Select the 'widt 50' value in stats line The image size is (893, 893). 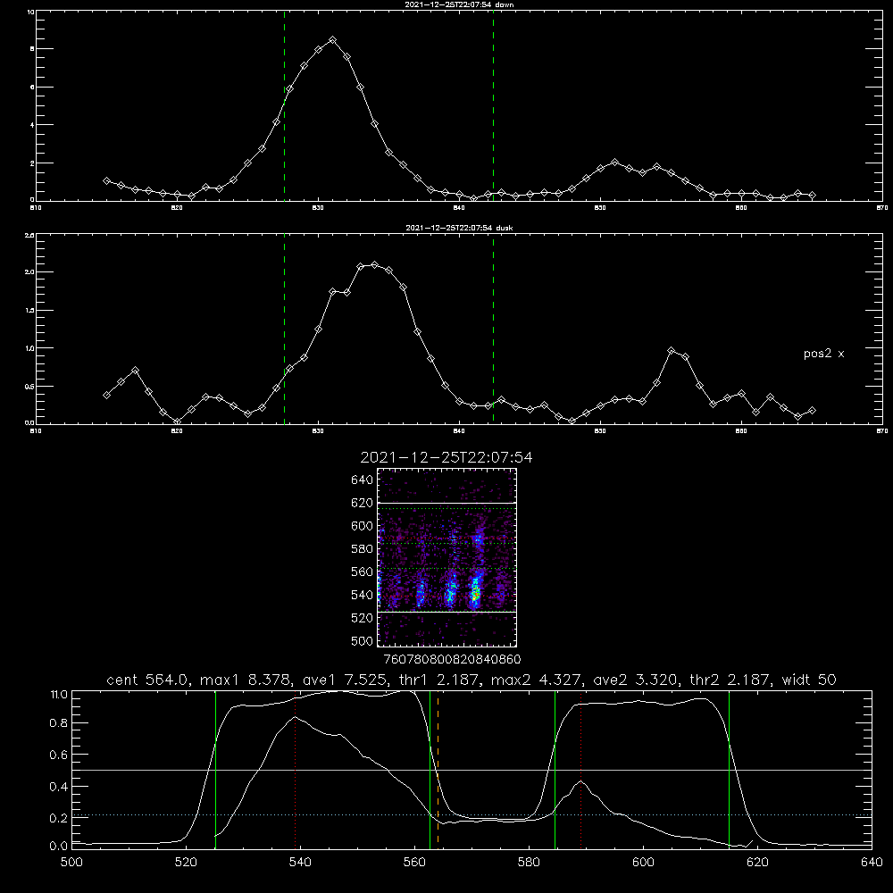[809, 680]
